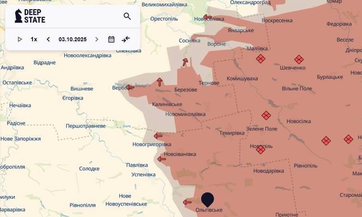362x217 pixels.
Task: Click the Радісне label
Action: (x=16, y=123)
